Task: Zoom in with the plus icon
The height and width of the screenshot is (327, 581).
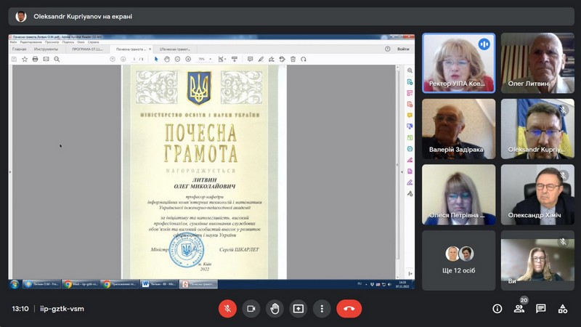Action: [188, 59]
